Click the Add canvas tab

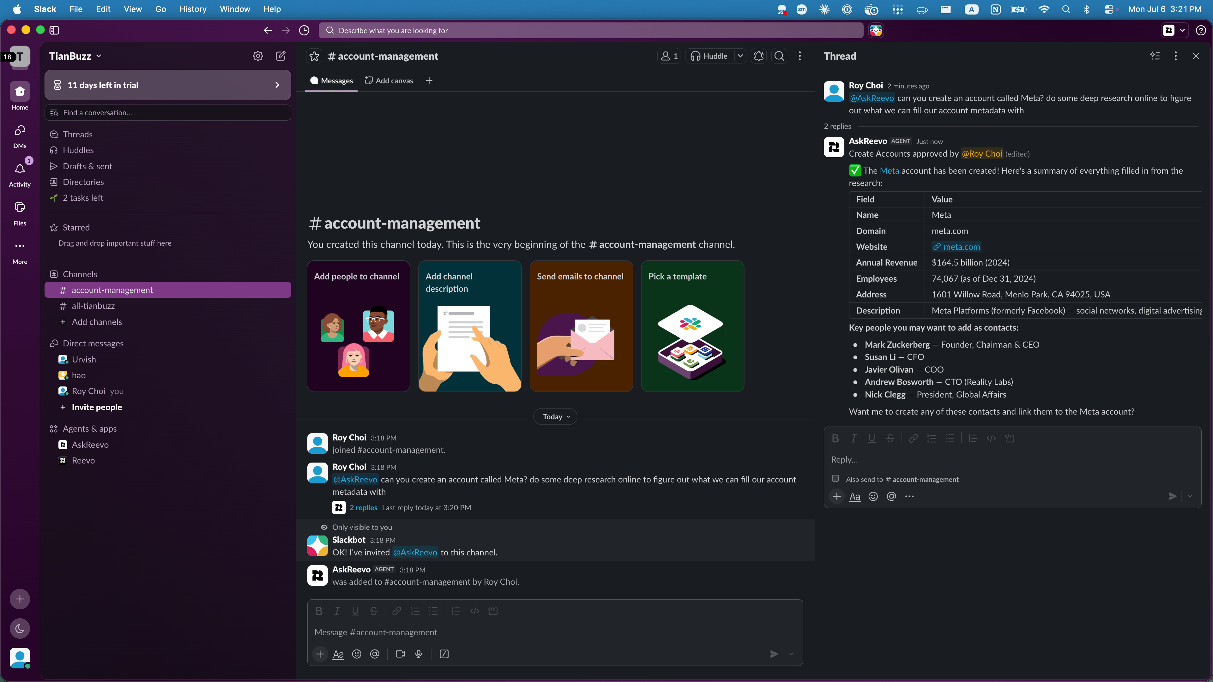coord(389,81)
